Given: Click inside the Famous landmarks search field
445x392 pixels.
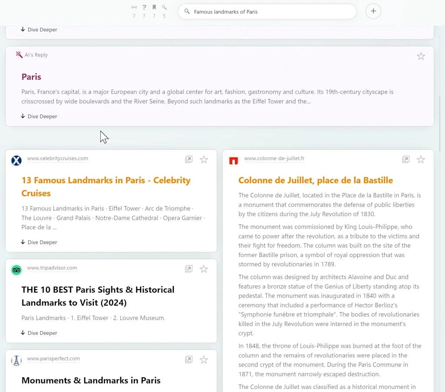Looking at the screenshot, I should 267,12.
